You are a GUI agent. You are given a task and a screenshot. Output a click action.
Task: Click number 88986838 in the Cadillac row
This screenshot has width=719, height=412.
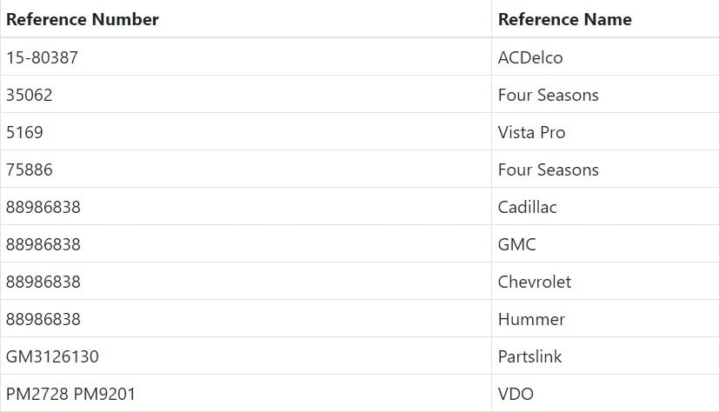(43, 207)
